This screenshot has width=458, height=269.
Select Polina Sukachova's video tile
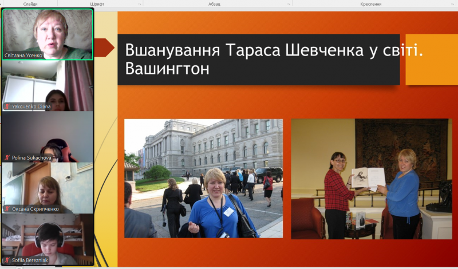(48, 136)
